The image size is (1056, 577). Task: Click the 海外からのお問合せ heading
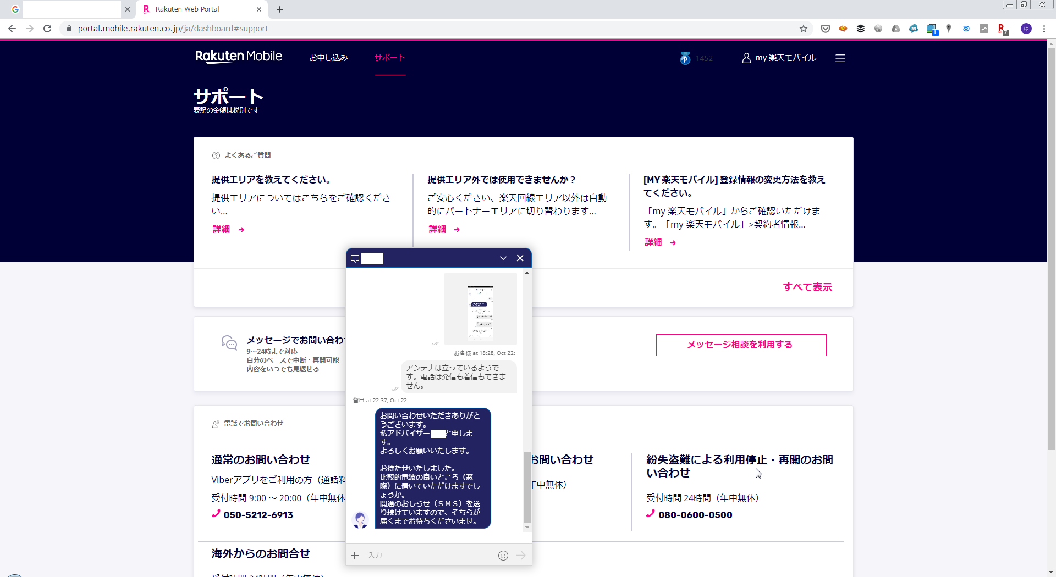tap(261, 553)
